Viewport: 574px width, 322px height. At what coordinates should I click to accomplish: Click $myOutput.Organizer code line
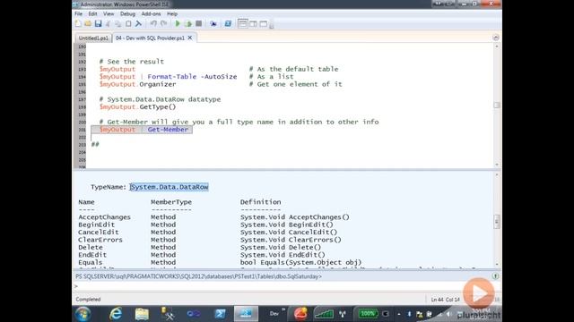click(x=137, y=84)
